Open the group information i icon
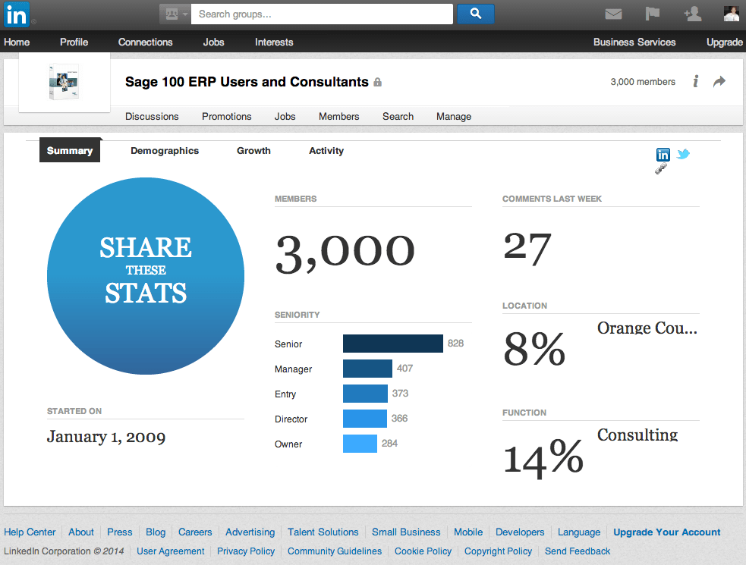The width and height of the screenshot is (746, 565). tap(696, 81)
